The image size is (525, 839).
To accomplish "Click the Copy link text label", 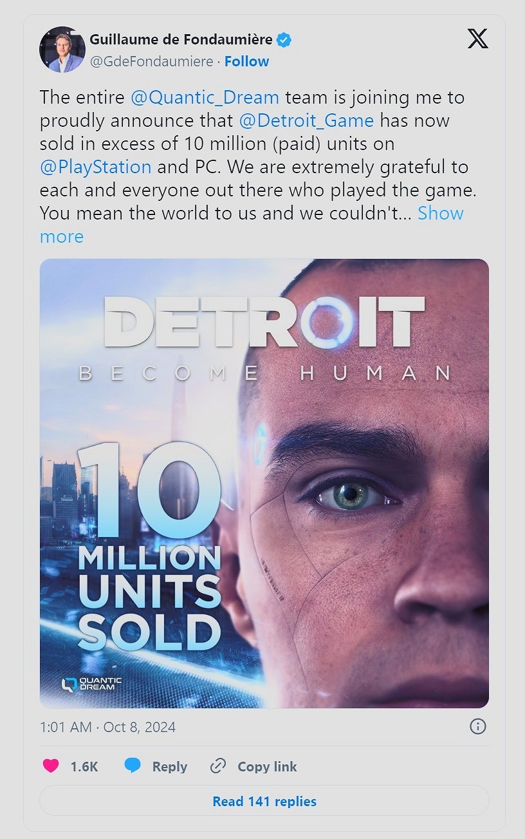I will click(267, 766).
